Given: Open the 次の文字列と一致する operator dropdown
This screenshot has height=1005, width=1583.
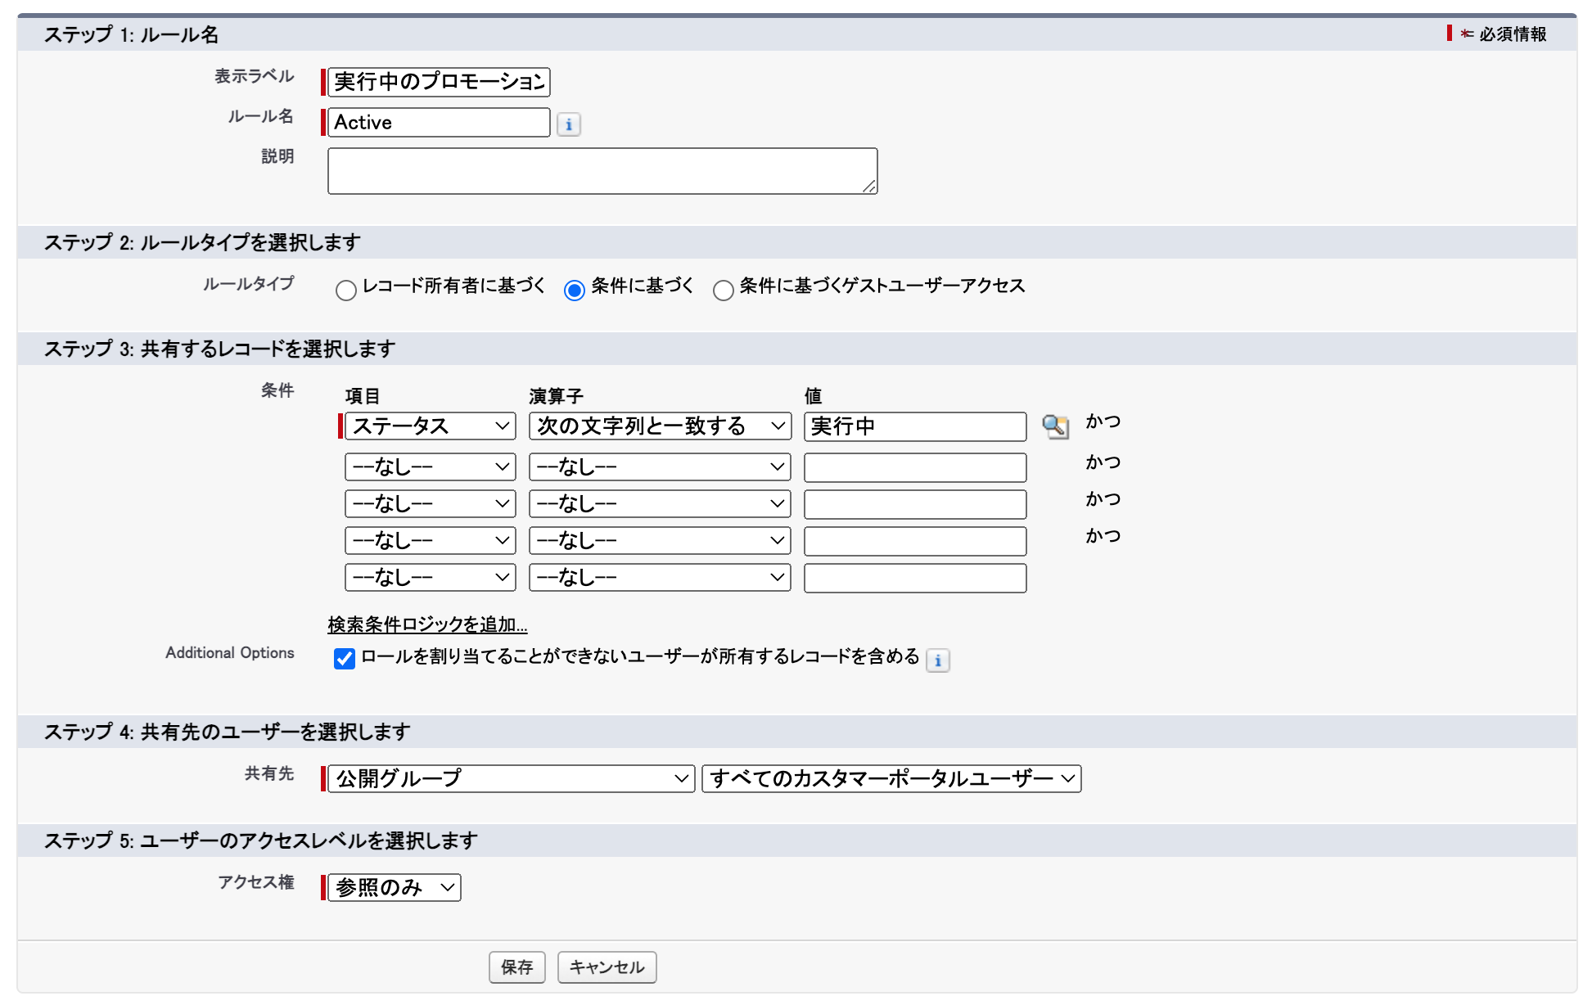Looking at the screenshot, I should 660,426.
